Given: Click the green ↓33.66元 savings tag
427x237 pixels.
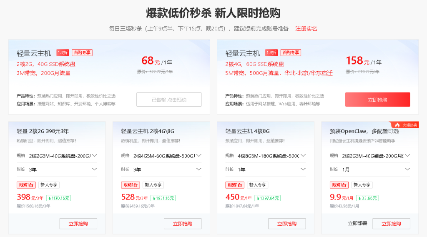Looking at the screenshot, I should coord(367,198).
